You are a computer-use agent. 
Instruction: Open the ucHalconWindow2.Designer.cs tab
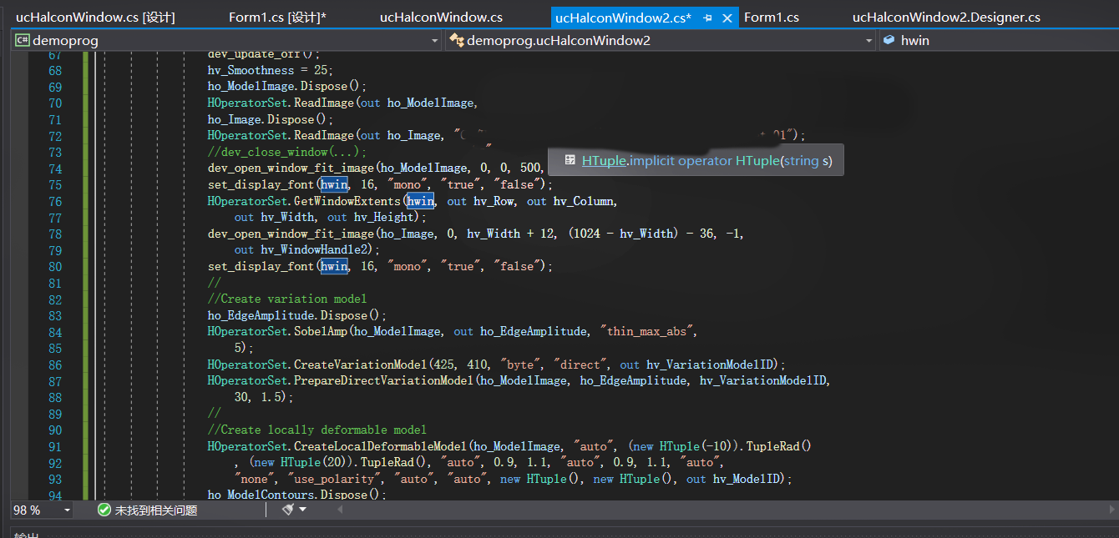click(946, 18)
